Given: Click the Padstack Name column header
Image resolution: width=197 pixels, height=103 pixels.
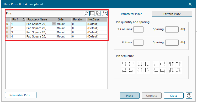Looking at the screenshot, I should (41, 19).
